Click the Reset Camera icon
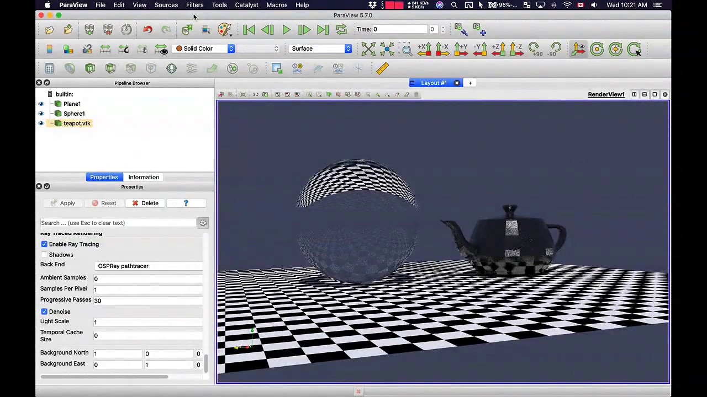This screenshot has height=397, width=707. pyautogui.click(x=368, y=49)
